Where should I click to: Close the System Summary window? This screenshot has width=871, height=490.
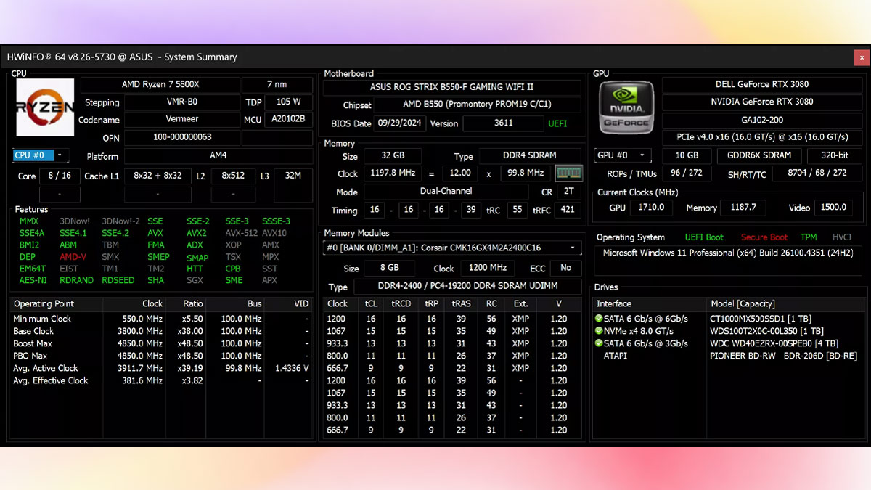click(861, 57)
